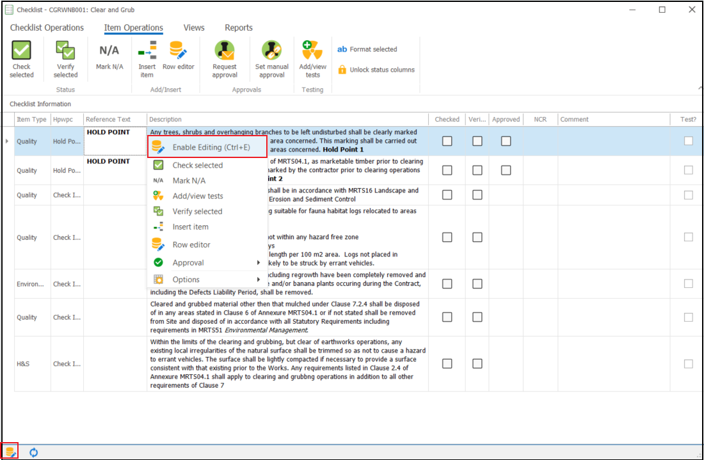Choose Enable Editing (Ctrl+E) in context menu
The image size is (704, 460).
207,147
